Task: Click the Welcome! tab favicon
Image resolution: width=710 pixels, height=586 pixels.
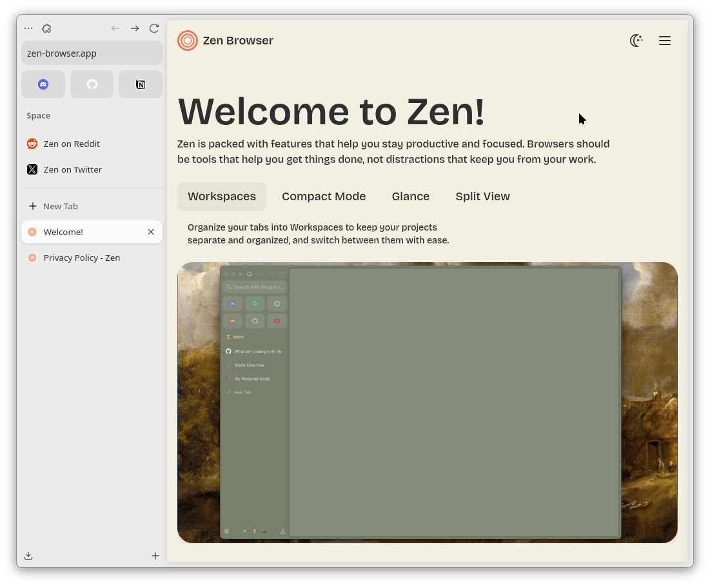Action: pyautogui.click(x=32, y=232)
